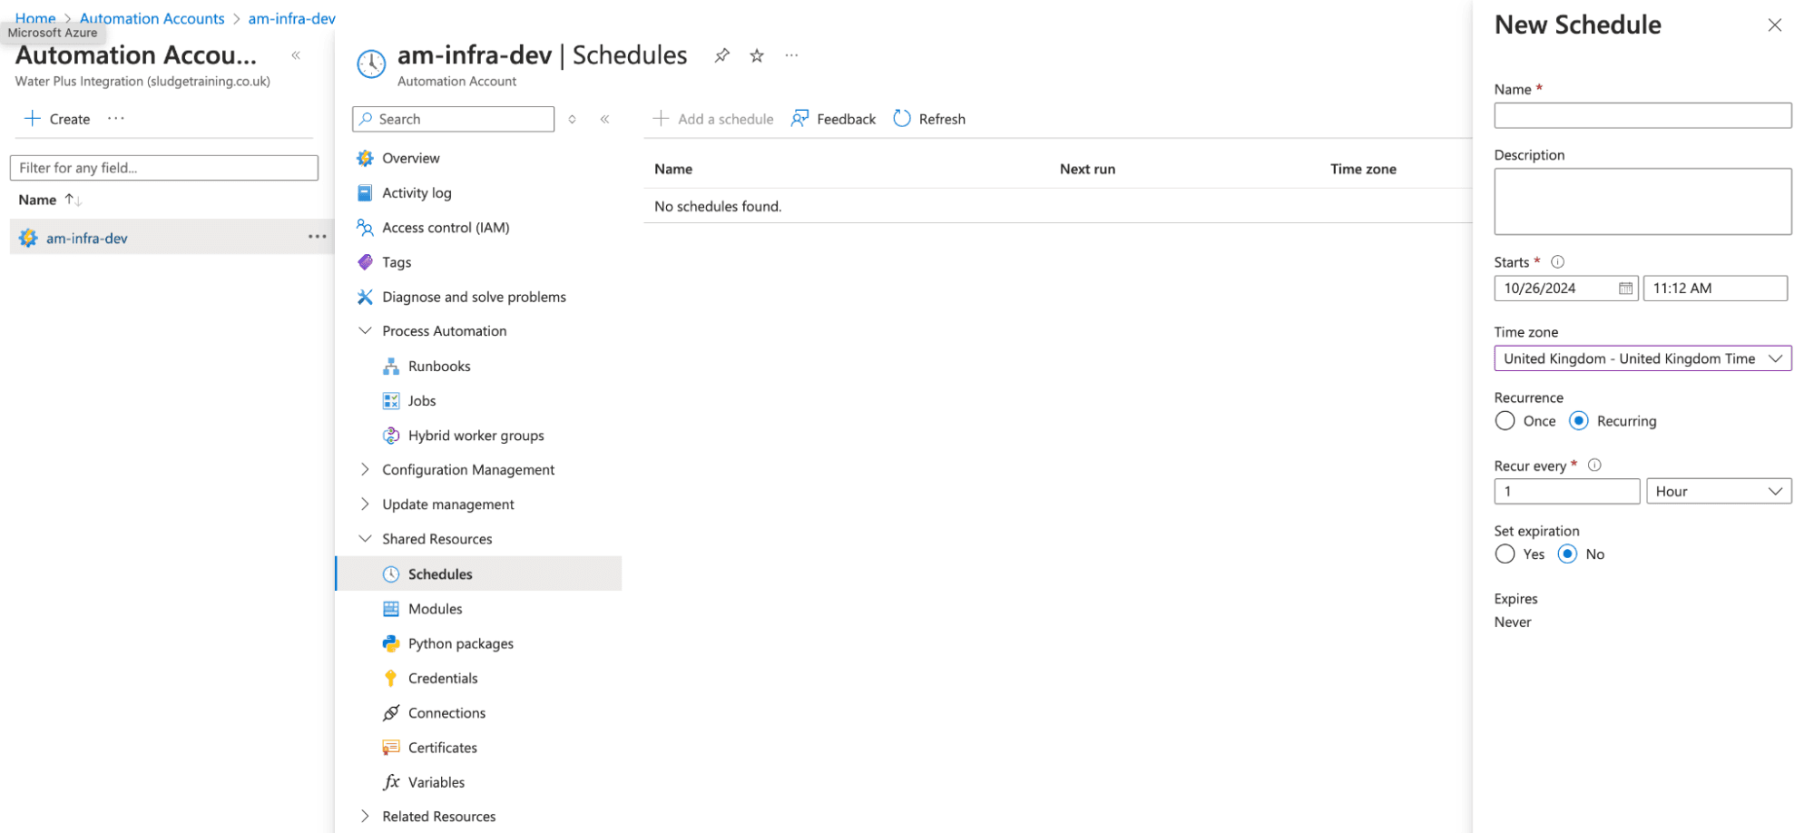
Task: Click the Create button
Action: 57,119
